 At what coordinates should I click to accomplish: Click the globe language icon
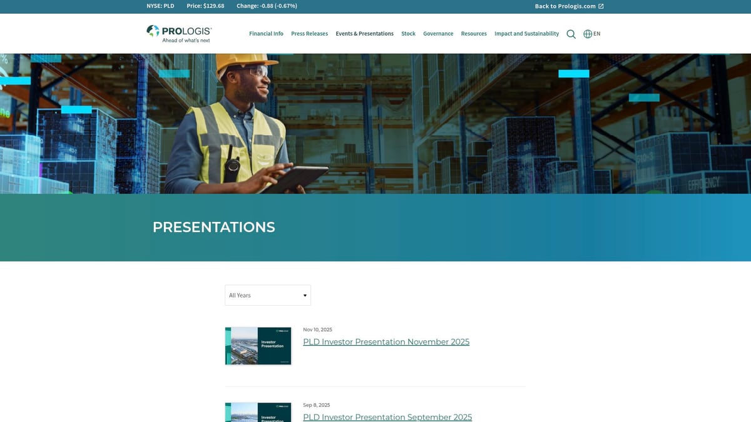(586, 34)
